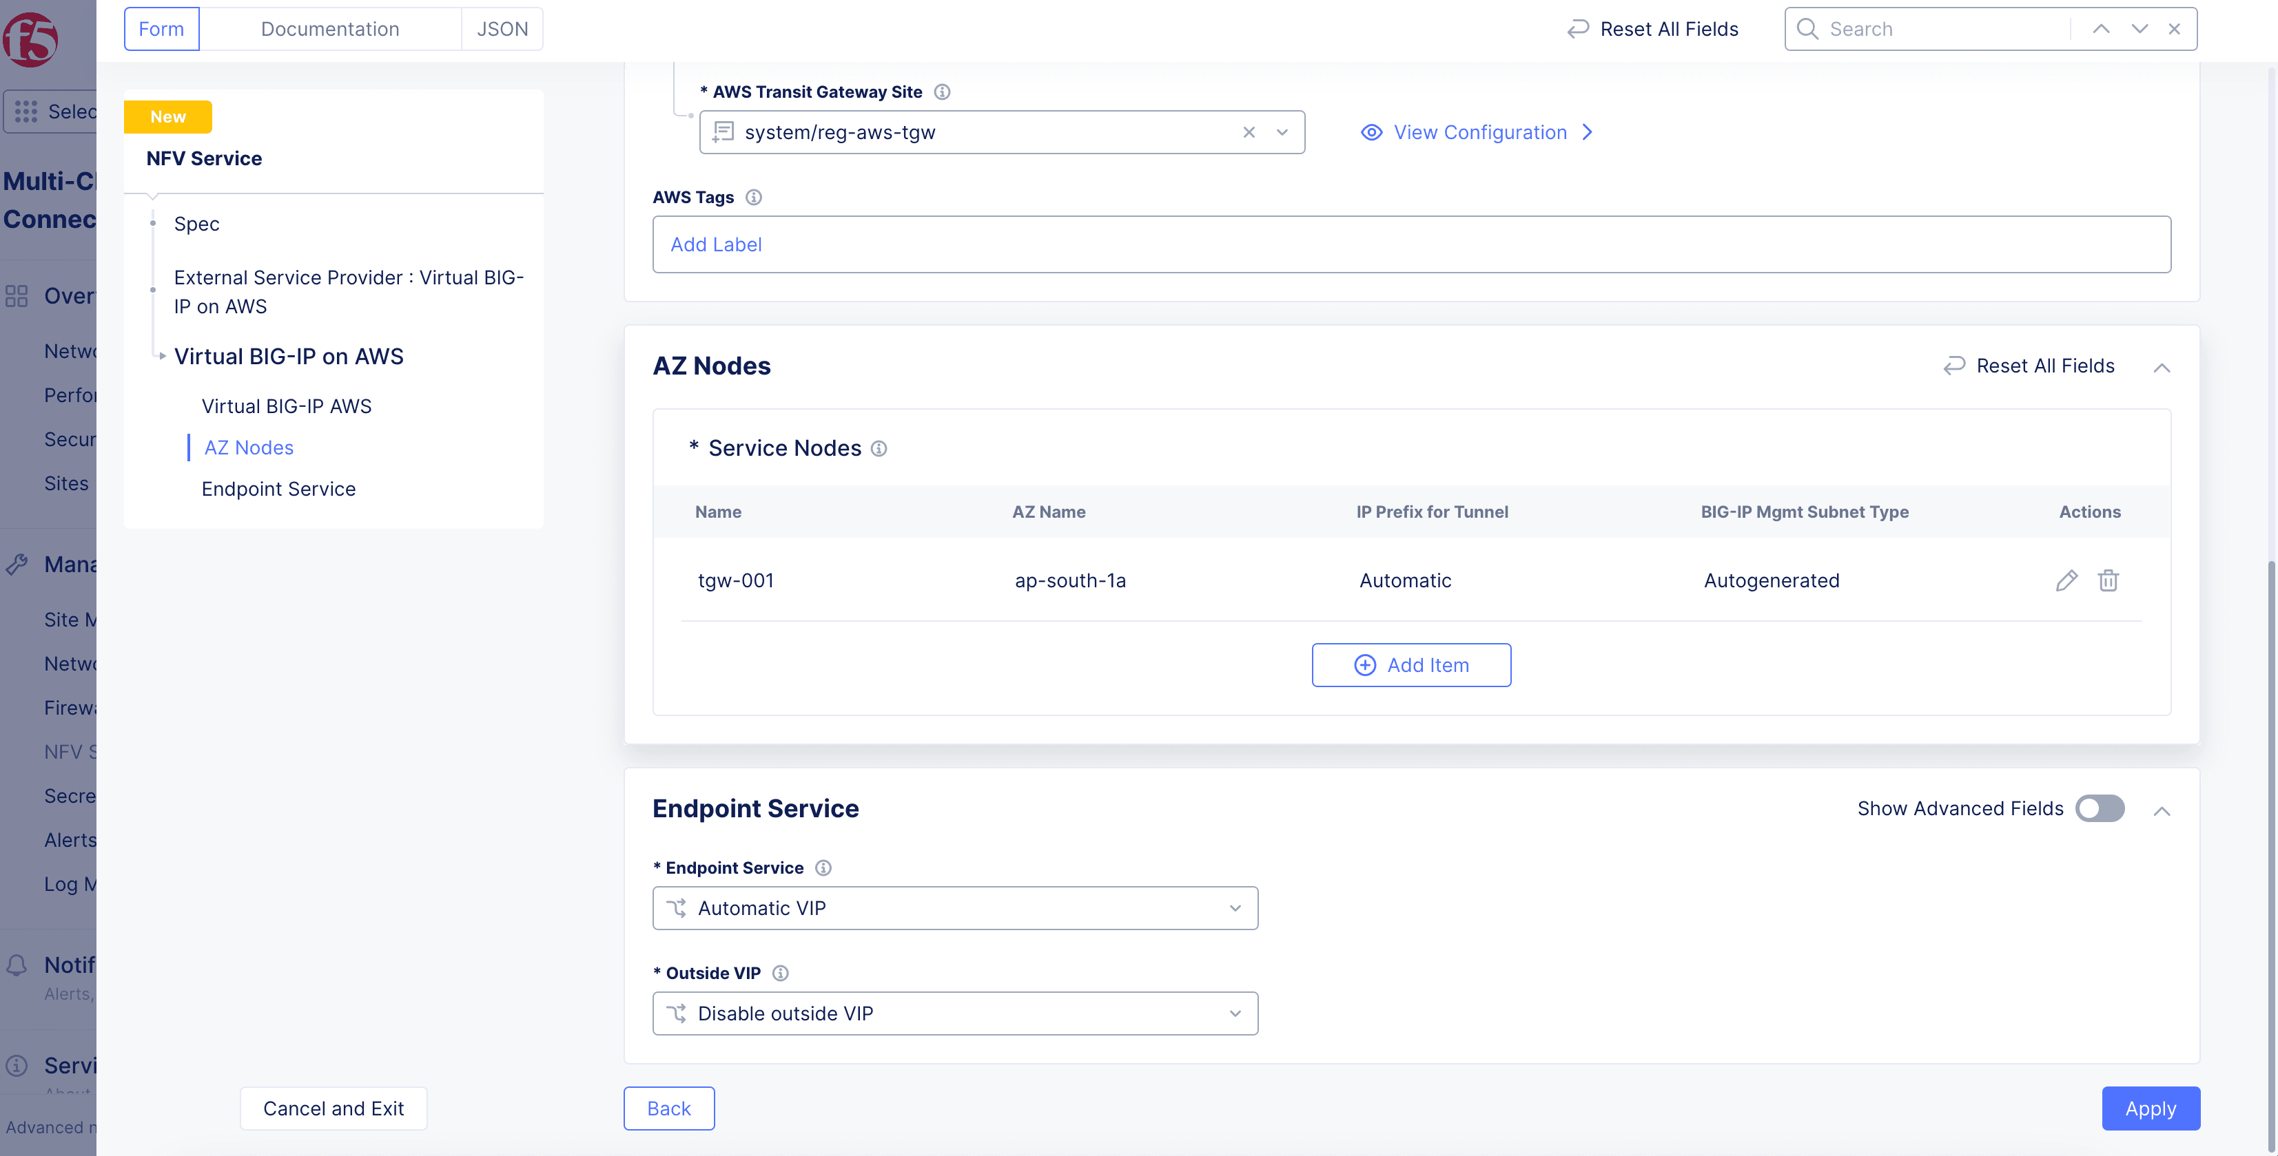Select Virtual BIG-IP AWS tree item
Image resolution: width=2278 pixels, height=1156 pixels.
click(287, 406)
